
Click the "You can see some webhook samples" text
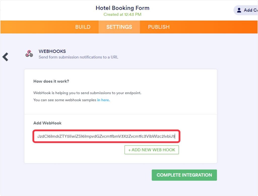click(x=65, y=100)
